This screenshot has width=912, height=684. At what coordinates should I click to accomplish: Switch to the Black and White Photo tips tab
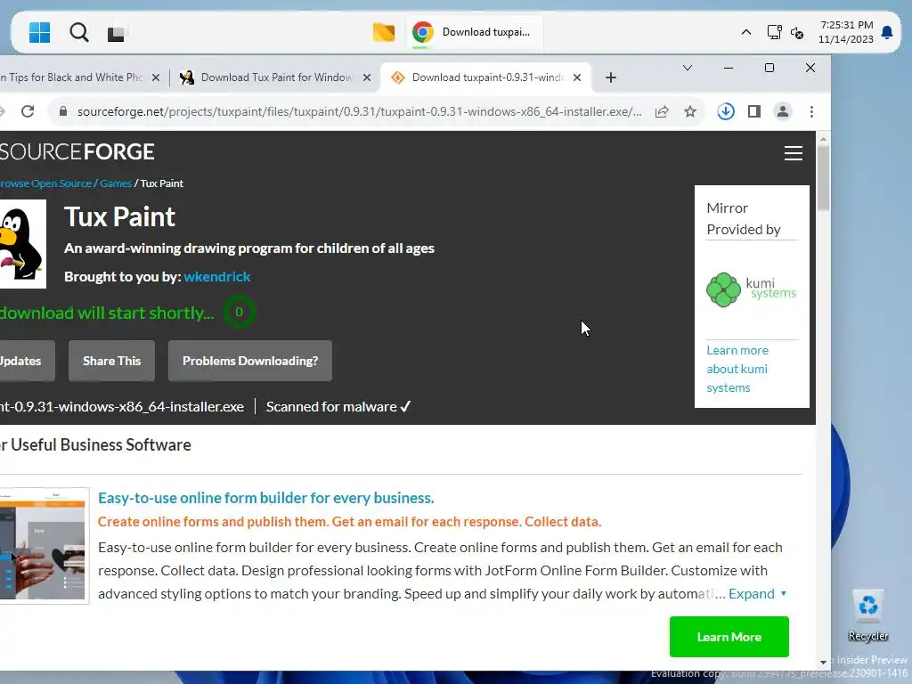[73, 77]
